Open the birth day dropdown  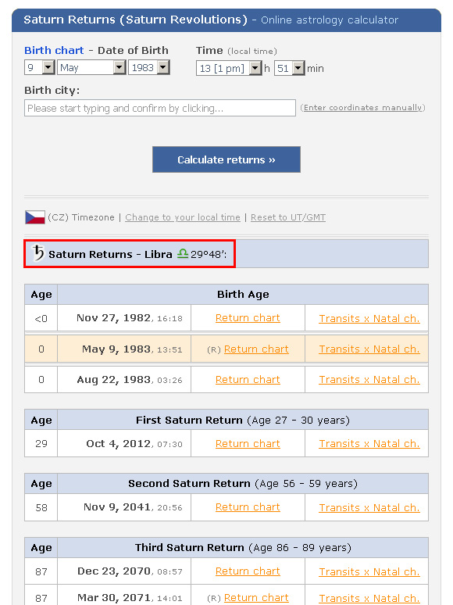pyautogui.click(x=39, y=67)
